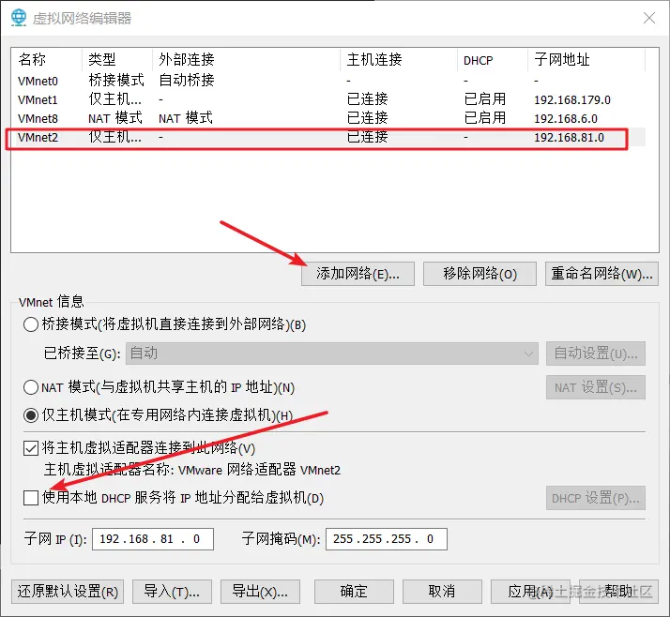The image size is (670, 617).
Task: Click the 自动设置(U)... button
Action: (x=596, y=354)
